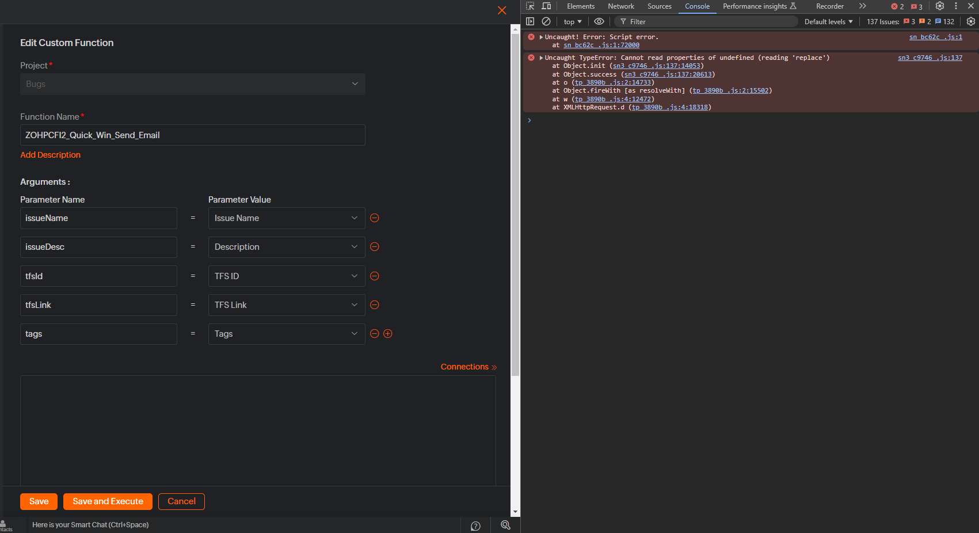This screenshot has width=979, height=533.
Task: Click the 132 info issues badge
Action: point(944,22)
